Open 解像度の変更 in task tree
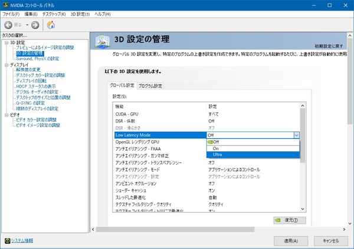This screenshot has width=354, height=249. point(28,69)
